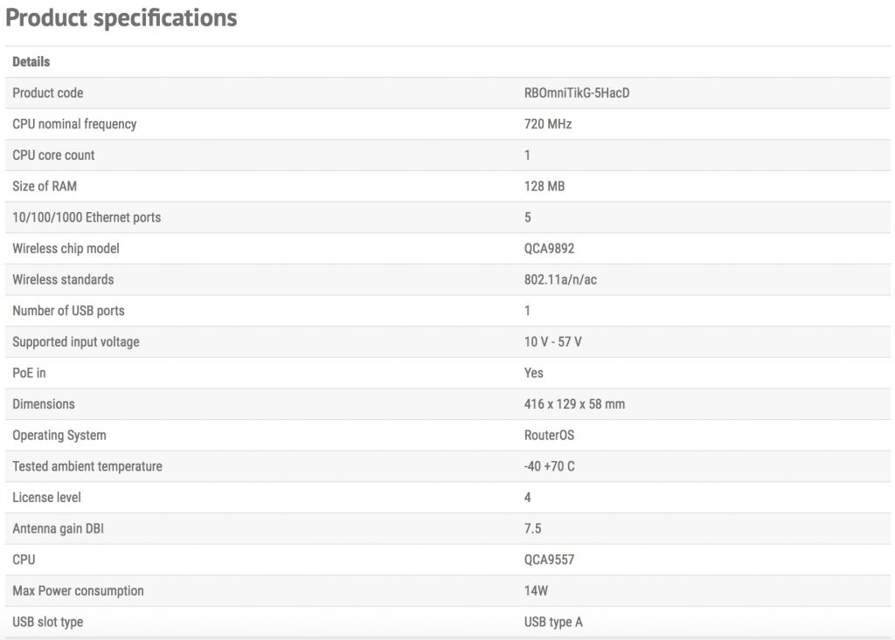The height and width of the screenshot is (640, 895).
Task: Click the QCA9557 CPU value
Action: click(x=549, y=560)
